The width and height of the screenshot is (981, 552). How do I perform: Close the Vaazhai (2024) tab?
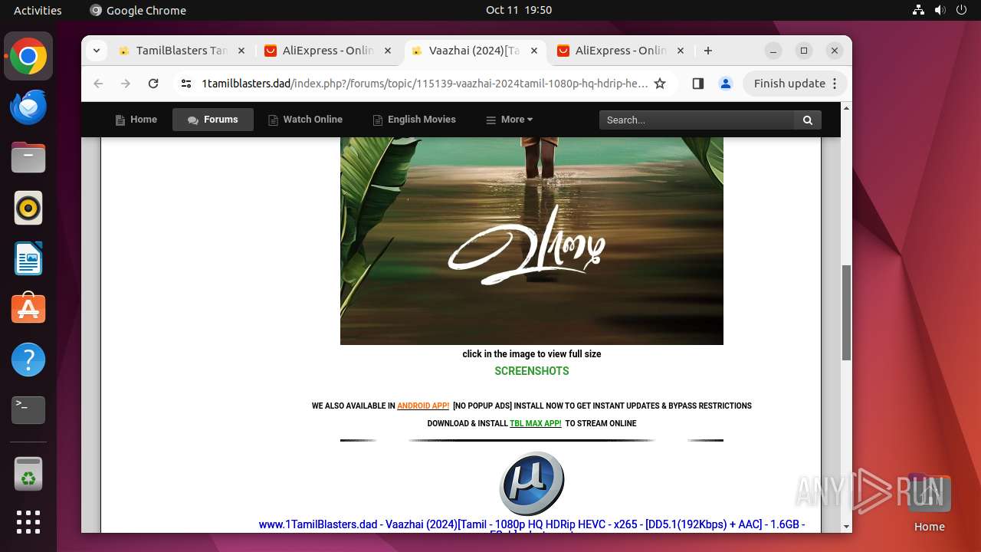(x=534, y=51)
